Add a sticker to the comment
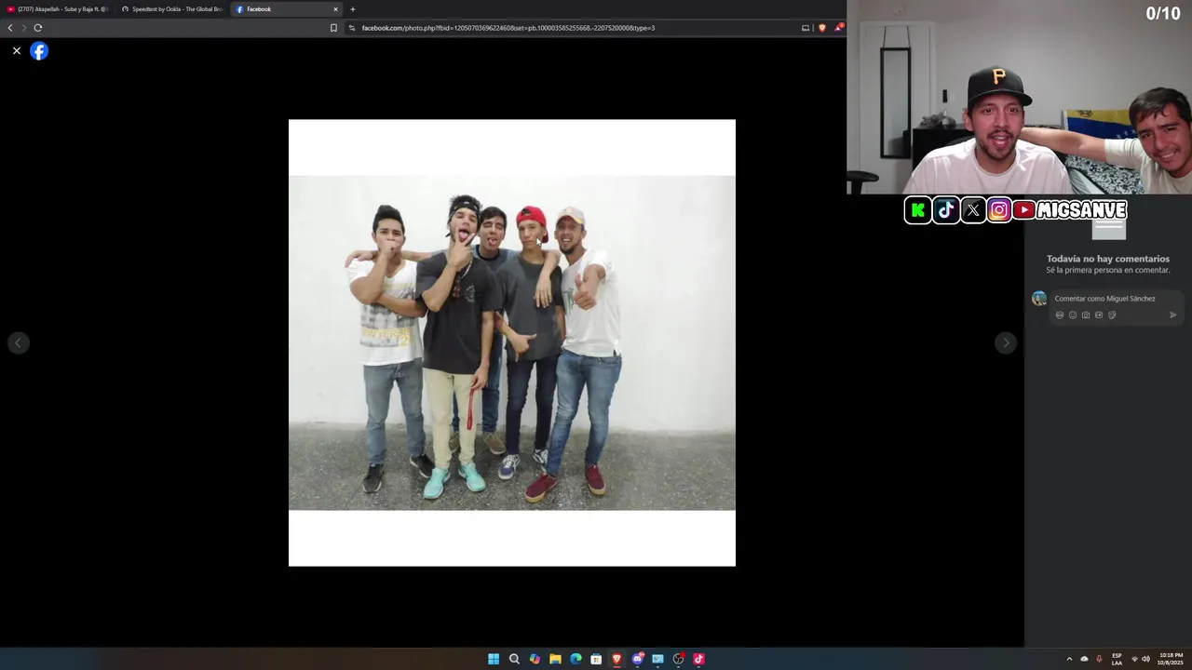 pos(1112,315)
